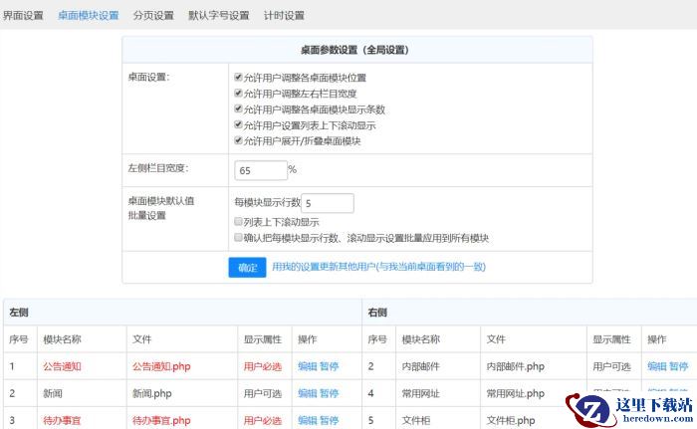The height and width of the screenshot is (429, 697).
Task: Click 编辑 for the 内部邮件 module
Action: (656, 366)
